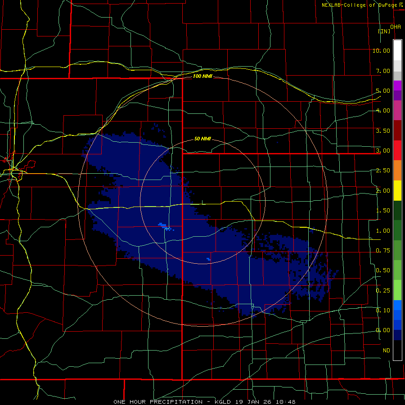Click the OHA product label above legend
Viewport: 405px width, 405px height.
tap(396, 27)
